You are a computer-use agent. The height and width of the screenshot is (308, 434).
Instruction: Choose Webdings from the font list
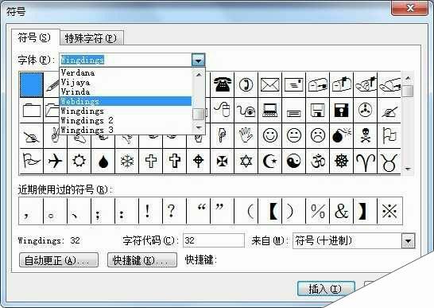126,101
